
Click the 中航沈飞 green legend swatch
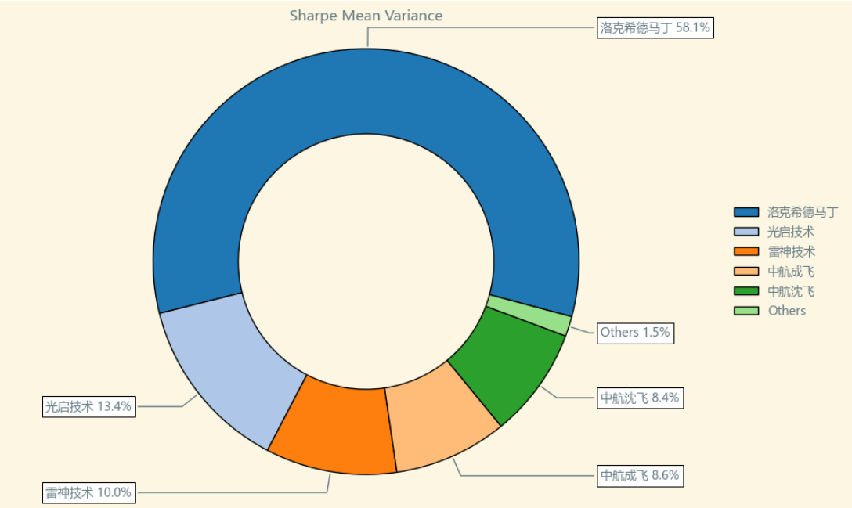pyautogui.click(x=746, y=290)
